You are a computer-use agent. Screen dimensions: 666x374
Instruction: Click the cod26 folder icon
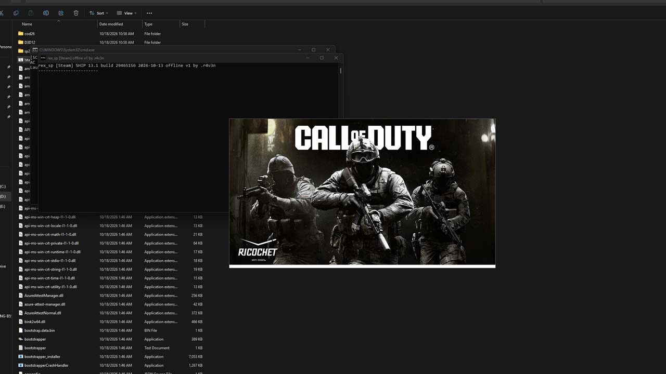(x=21, y=34)
